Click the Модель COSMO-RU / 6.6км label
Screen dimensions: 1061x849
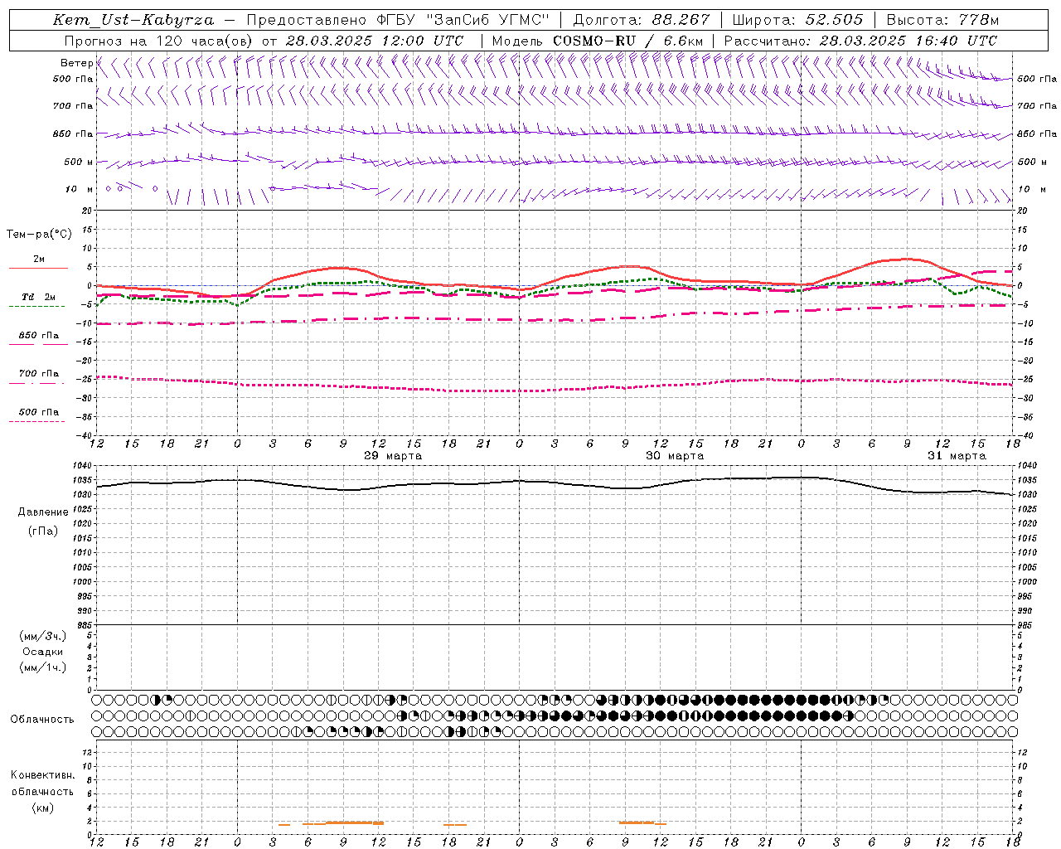[x=598, y=41]
